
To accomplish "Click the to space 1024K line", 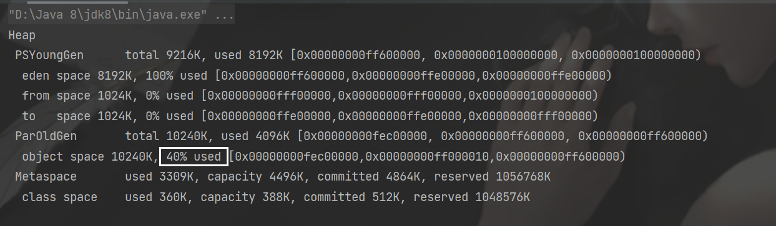I will [x=310, y=116].
